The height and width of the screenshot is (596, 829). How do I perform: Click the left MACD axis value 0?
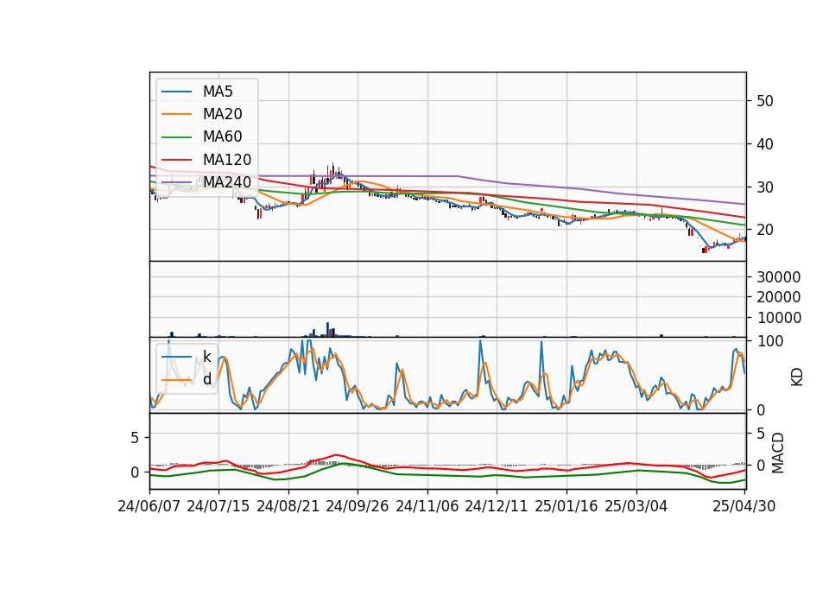[135, 472]
